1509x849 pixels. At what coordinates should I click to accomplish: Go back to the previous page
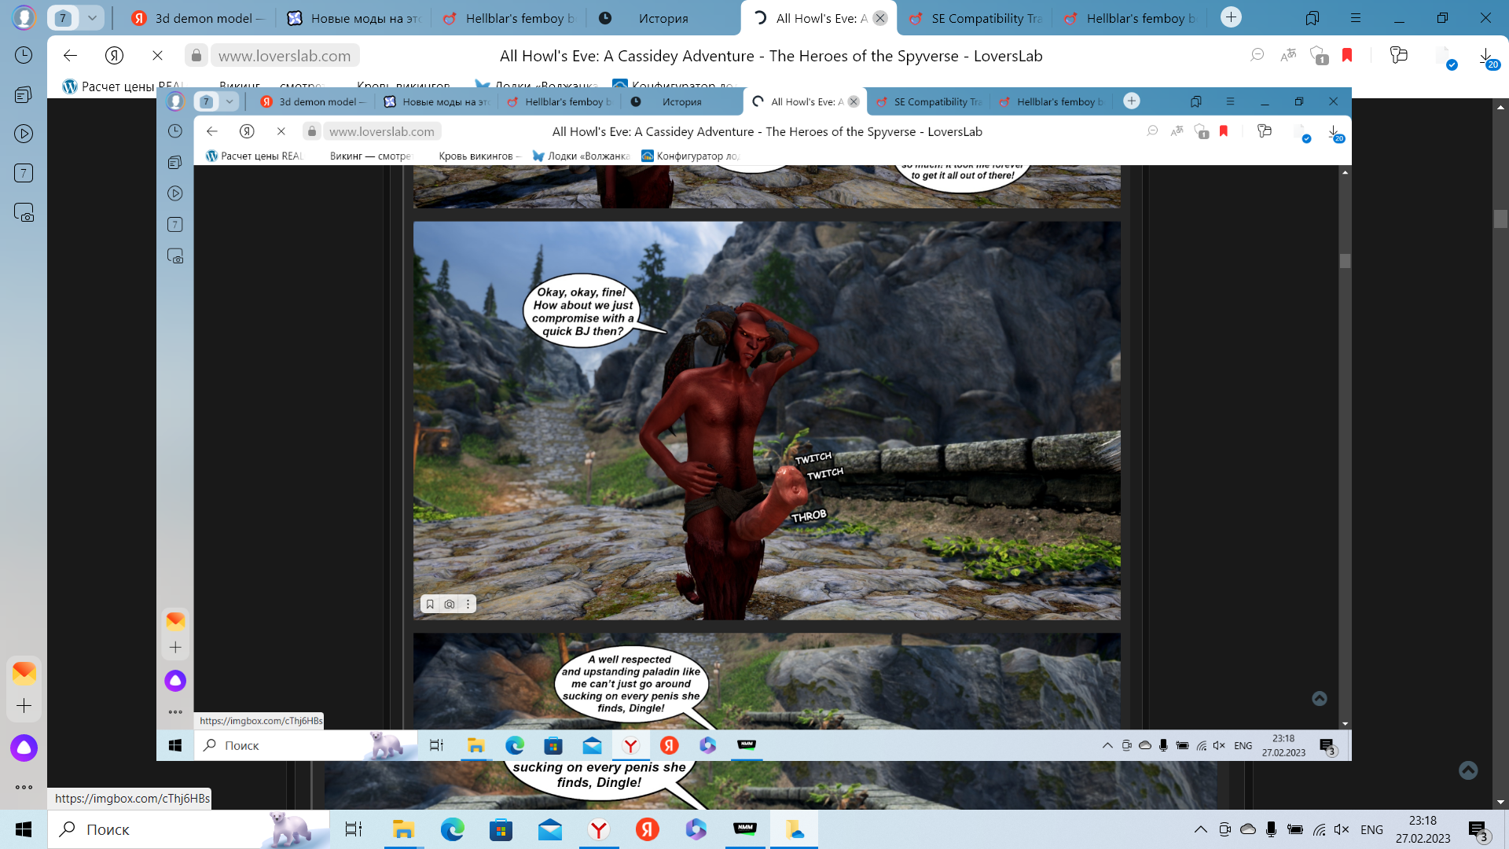point(71,55)
